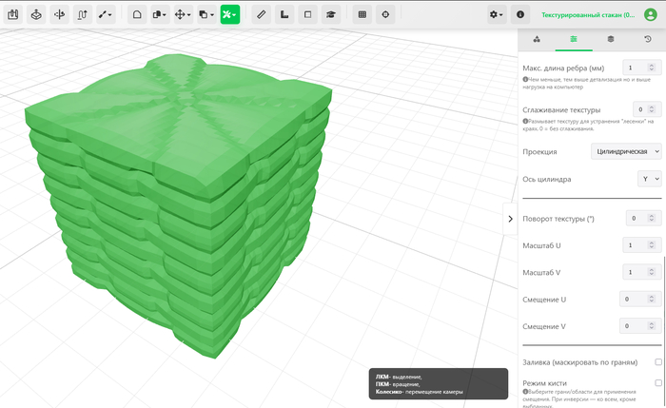Image resolution: width=666 pixels, height=408 pixels.
Task: Open the 'Ось цилиндра' Y dropdown
Action: [650, 179]
